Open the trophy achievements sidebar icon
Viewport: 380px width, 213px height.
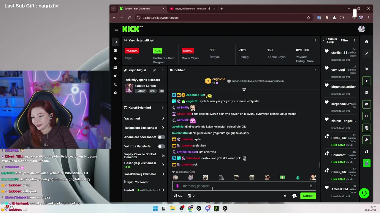pyautogui.click(x=115, y=59)
